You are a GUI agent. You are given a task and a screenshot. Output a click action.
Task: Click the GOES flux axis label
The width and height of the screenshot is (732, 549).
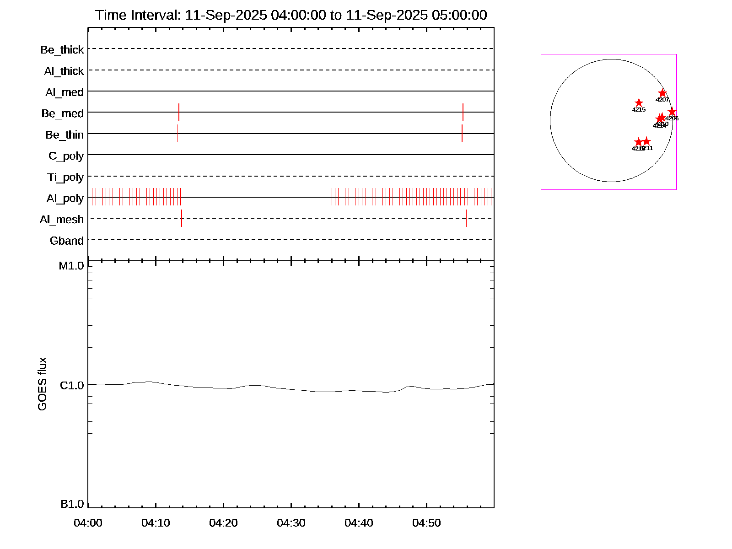click(42, 384)
